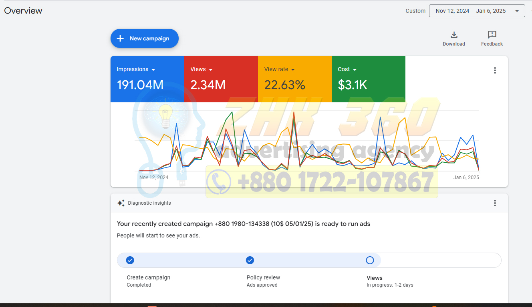Click the Nov 12, 2024 axis label
The image size is (532, 307).
coord(154,177)
